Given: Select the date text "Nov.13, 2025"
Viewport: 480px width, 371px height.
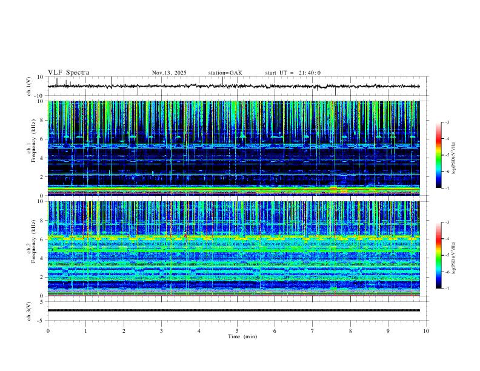Looking at the screenshot, I should (169, 73).
